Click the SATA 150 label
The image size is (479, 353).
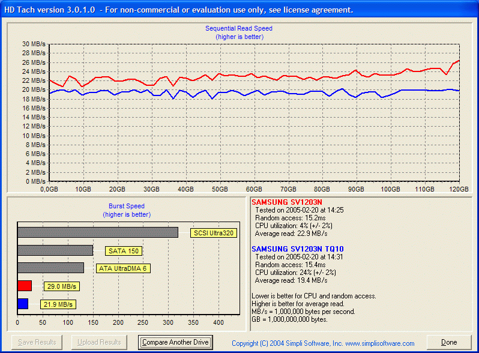[x=124, y=251]
